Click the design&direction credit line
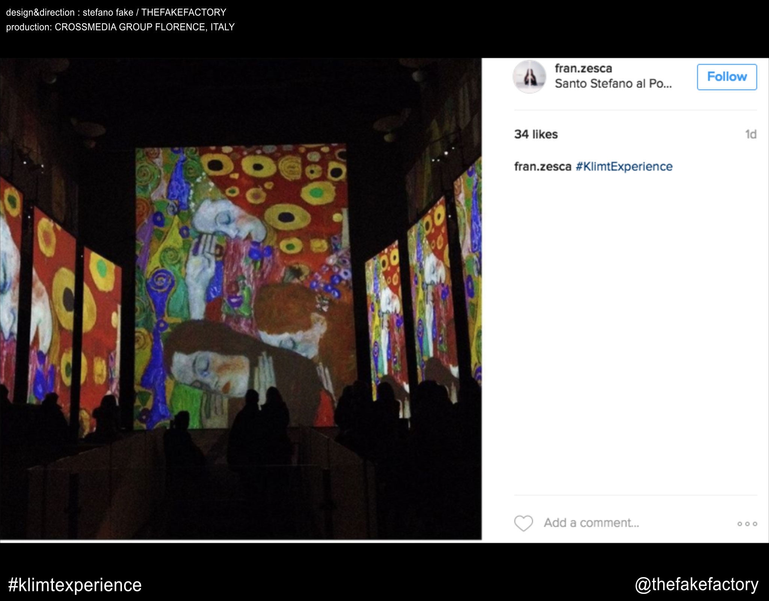This screenshot has height=601, width=769. point(116,12)
